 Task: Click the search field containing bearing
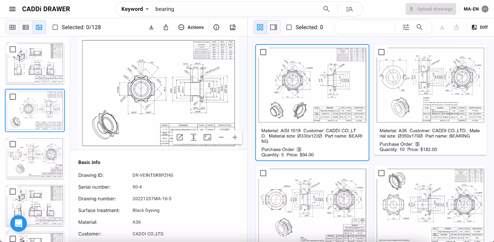pos(236,9)
